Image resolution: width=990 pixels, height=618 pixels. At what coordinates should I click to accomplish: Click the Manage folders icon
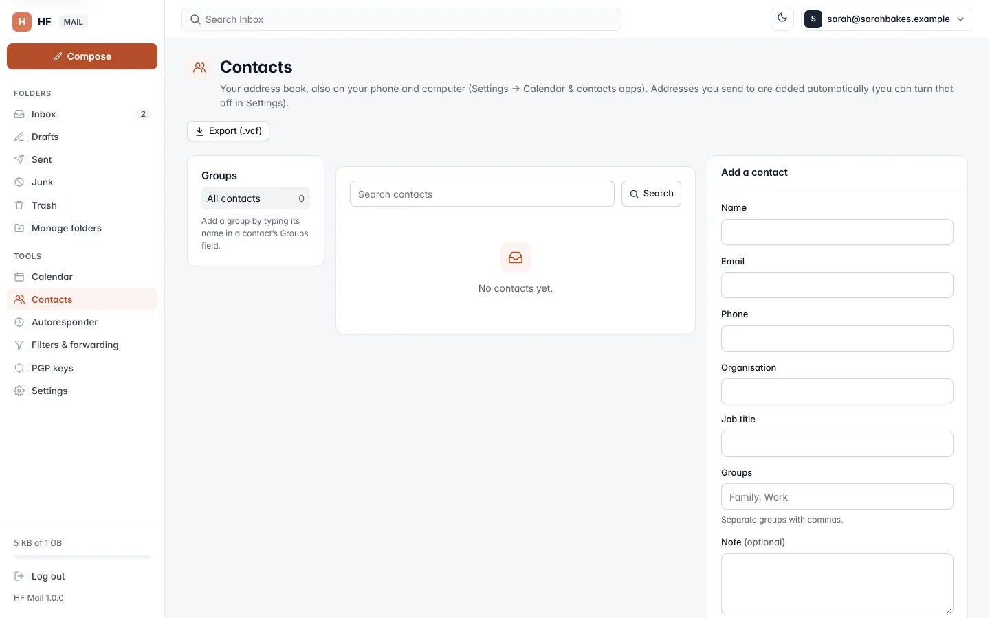tap(19, 228)
